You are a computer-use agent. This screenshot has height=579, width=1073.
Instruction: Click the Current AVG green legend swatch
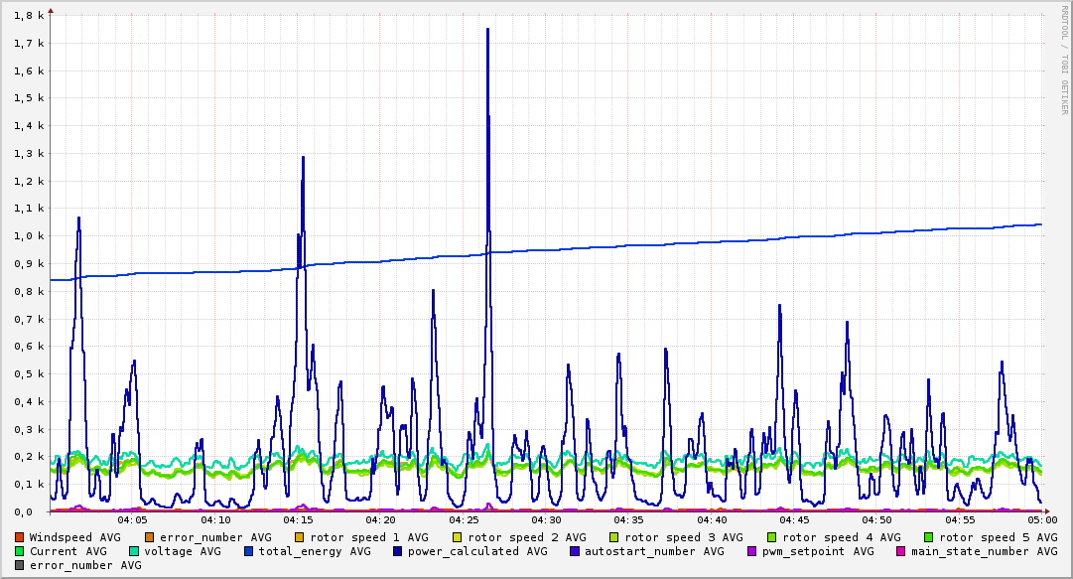click(x=19, y=551)
